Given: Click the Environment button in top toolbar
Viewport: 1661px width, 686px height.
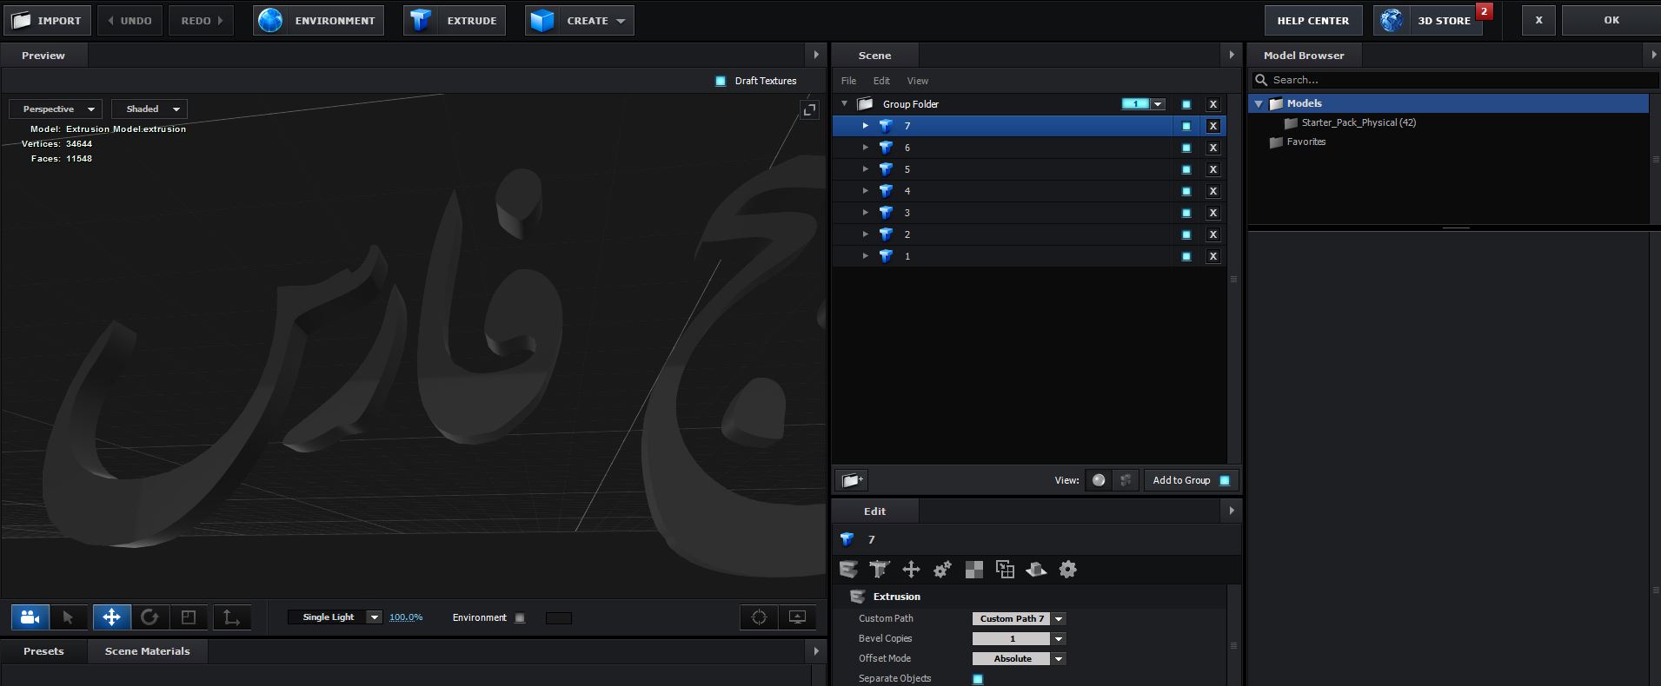Looking at the screenshot, I should pyautogui.click(x=319, y=20).
